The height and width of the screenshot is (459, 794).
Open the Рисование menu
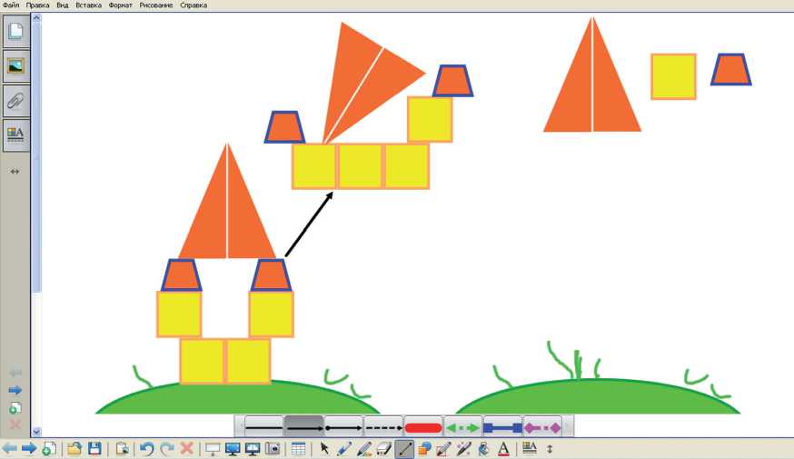tap(156, 5)
